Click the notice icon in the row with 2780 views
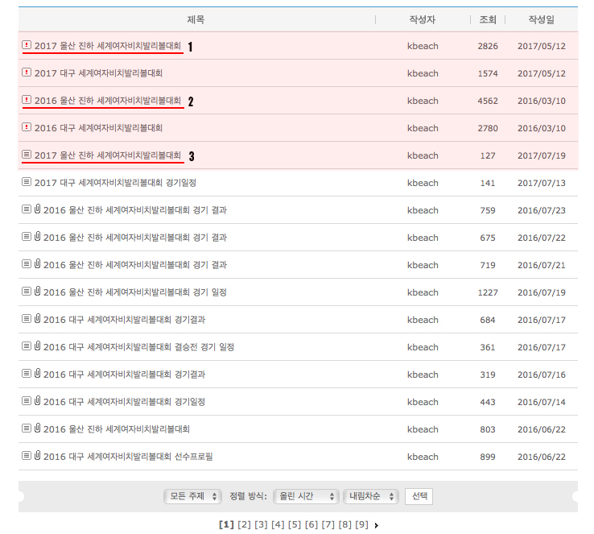Image resolution: width=594 pixels, height=534 pixels. tap(26, 127)
